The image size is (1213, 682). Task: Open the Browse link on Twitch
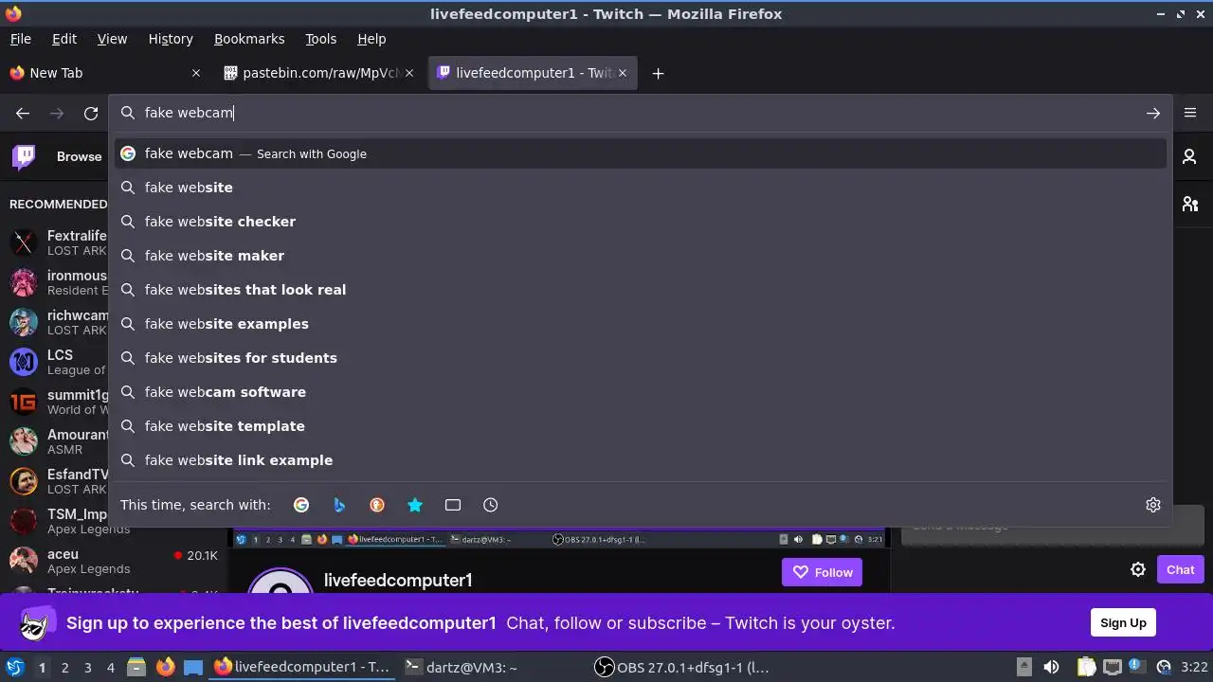coord(79,156)
